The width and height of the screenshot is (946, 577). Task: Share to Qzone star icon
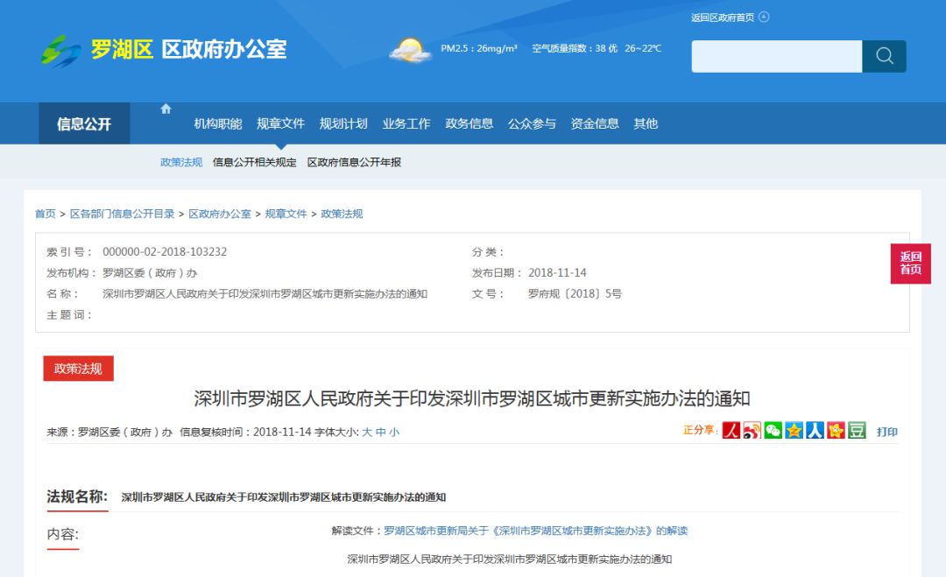pyautogui.click(x=794, y=431)
